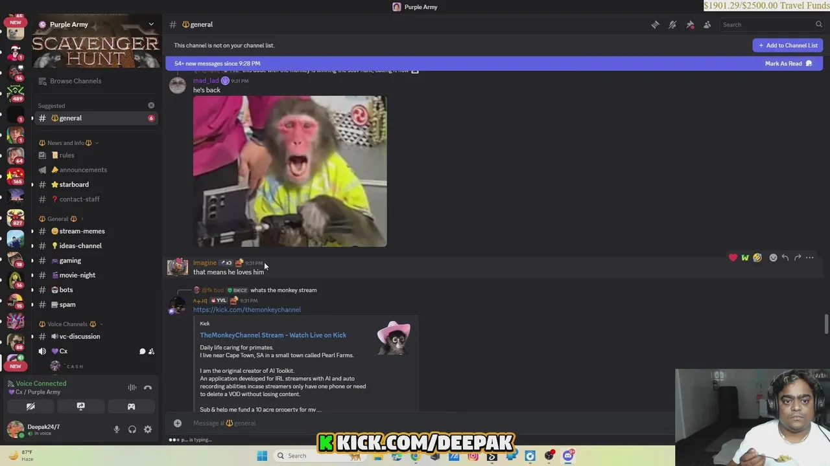Open the Threads icon in channel header
This screenshot has height=466, width=830.
coord(655,25)
